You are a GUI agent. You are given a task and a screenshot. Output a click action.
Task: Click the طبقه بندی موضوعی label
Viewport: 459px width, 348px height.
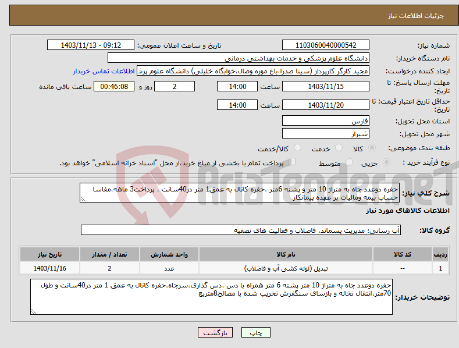[419, 148]
